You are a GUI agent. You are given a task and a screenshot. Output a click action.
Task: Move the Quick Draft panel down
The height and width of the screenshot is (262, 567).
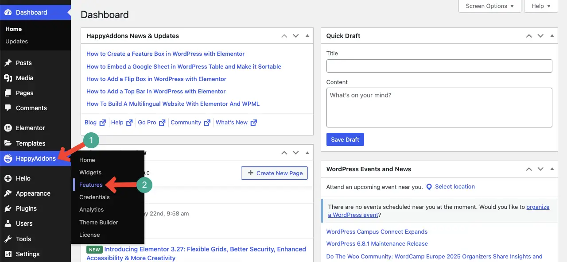(540, 36)
